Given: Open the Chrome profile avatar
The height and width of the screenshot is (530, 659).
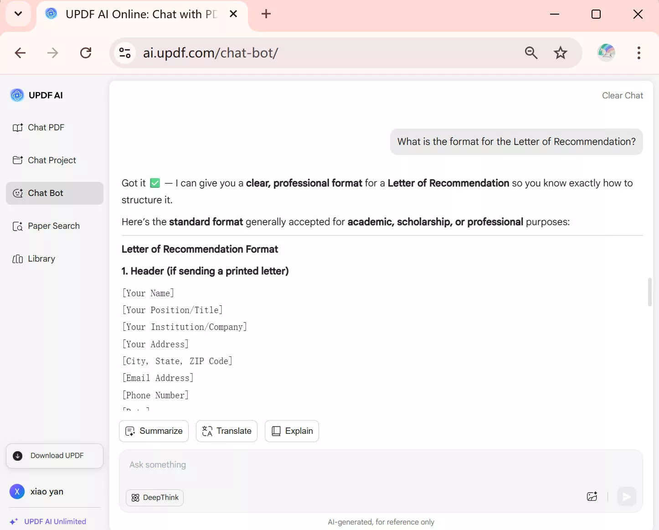Looking at the screenshot, I should [x=606, y=53].
